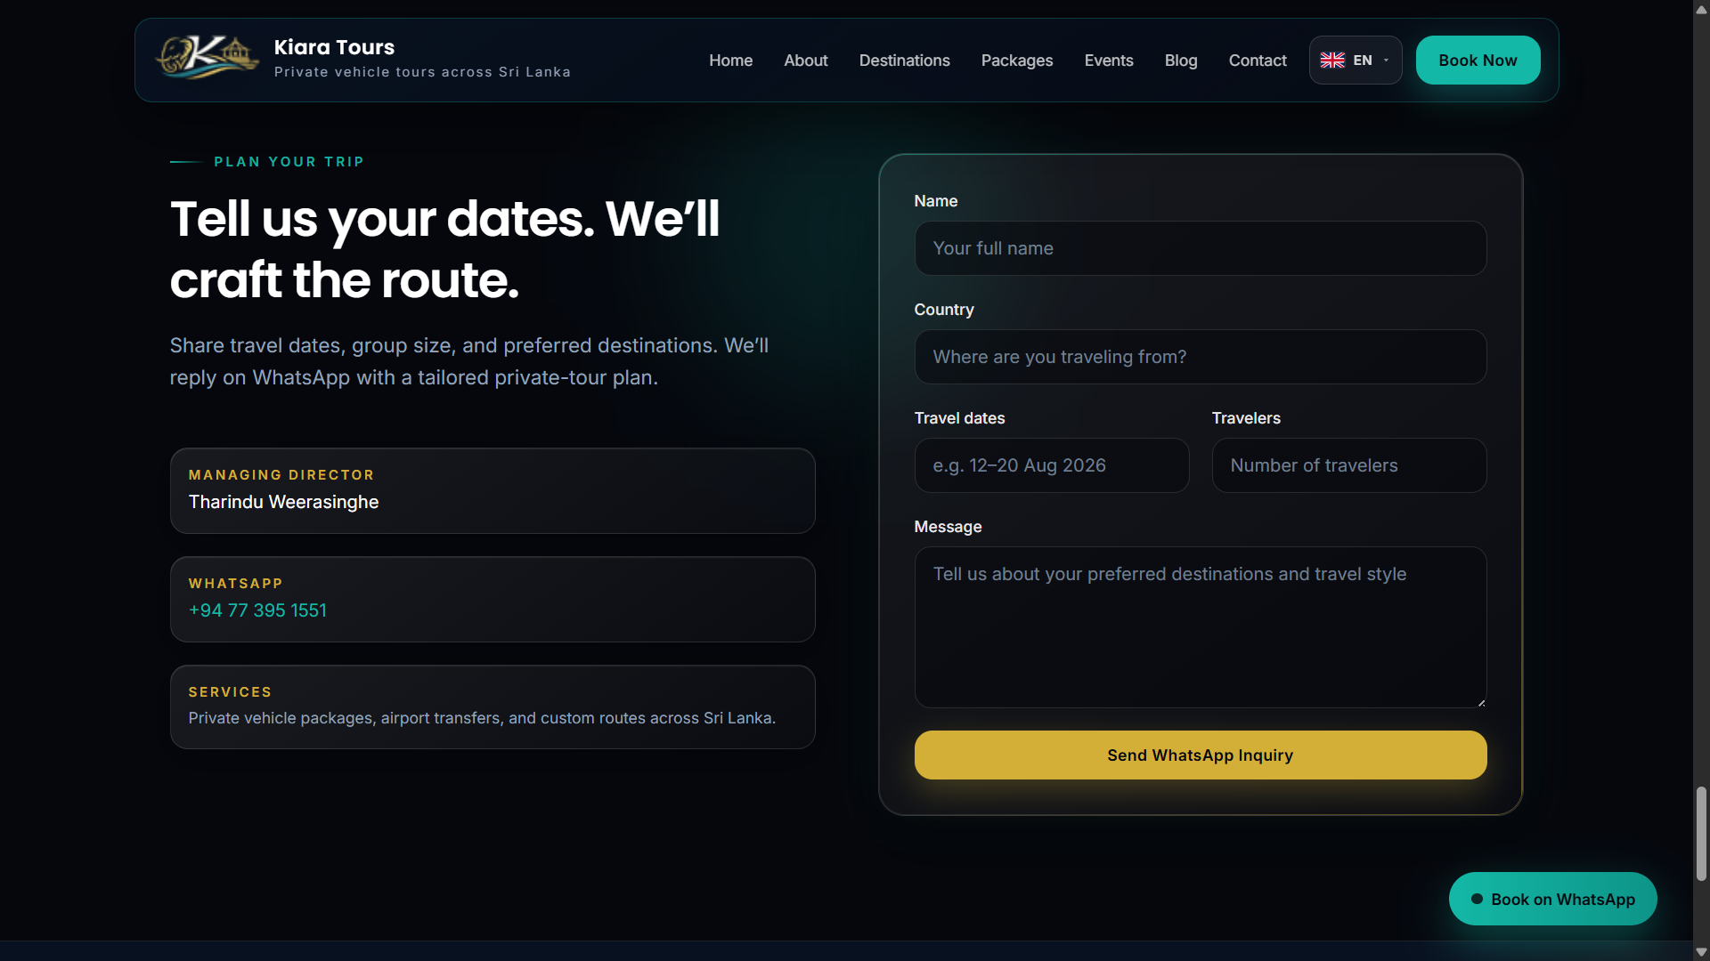Select the Travel dates input box
Image resolution: width=1710 pixels, height=961 pixels.
point(1051,465)
